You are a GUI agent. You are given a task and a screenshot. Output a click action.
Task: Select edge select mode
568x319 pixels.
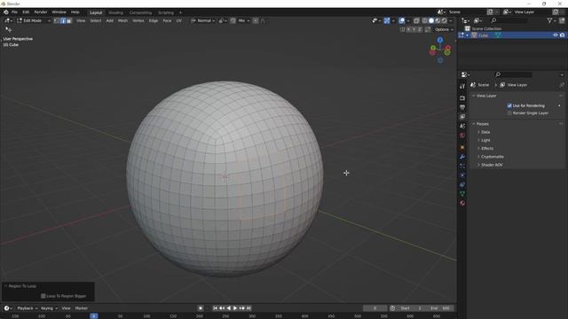(63, 20)
